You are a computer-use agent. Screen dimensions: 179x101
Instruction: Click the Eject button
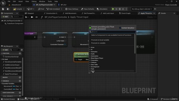(x=123, y=9)
